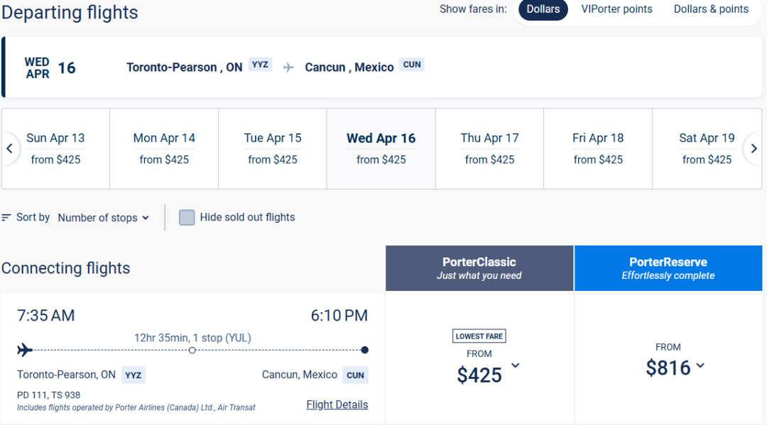Check the Hide sold out flights checkbox
Viewport: 767px width, 425px height.
pos(187,218)
